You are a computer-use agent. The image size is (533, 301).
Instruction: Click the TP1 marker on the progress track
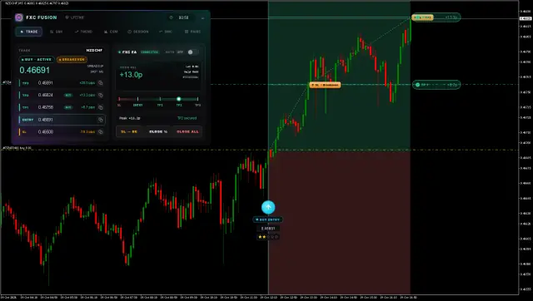pos(160,99)
